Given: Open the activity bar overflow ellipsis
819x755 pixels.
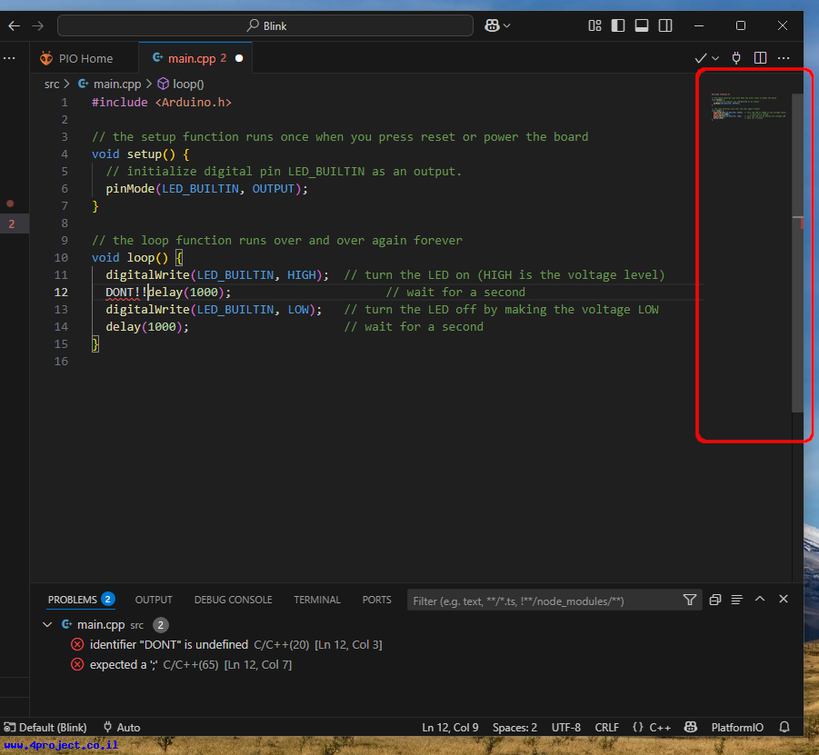Looking at the screenshot, I should (x=9, y=58).
